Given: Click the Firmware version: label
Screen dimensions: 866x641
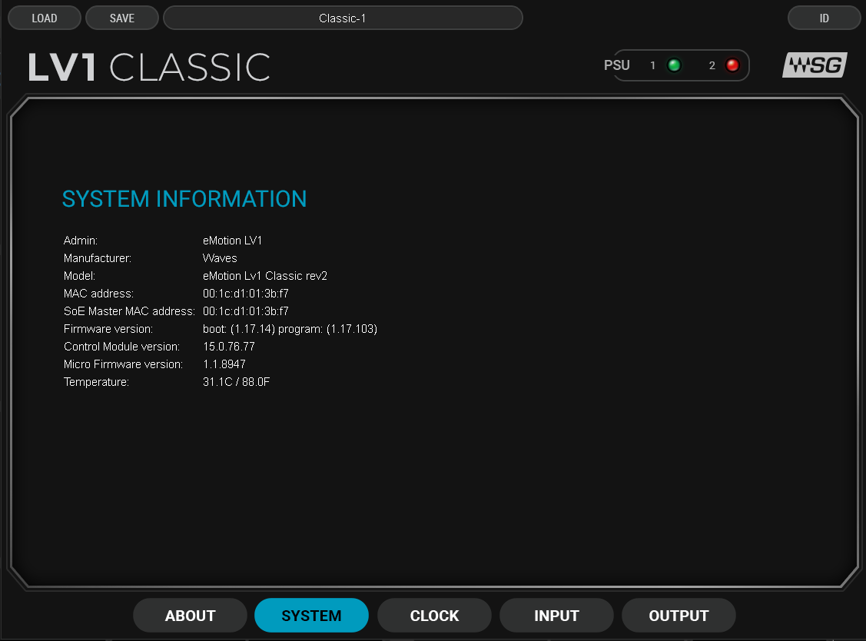Looking at the screenshot, I should 108,329.
